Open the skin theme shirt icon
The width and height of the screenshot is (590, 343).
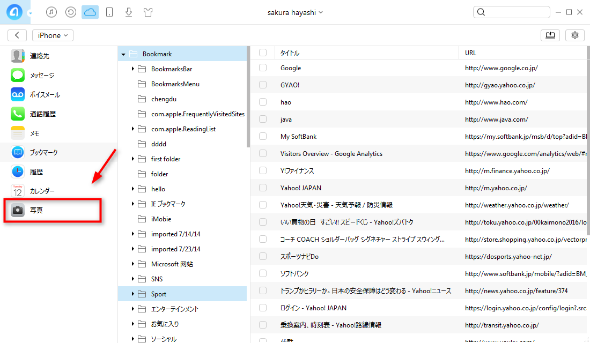tap(148, 12)
